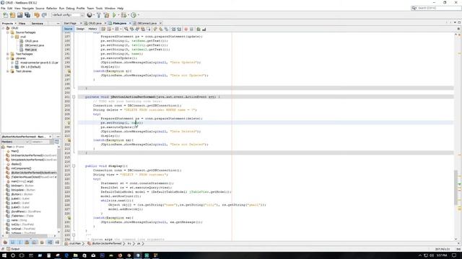Open the Tools menu
Viewport: 462px width, 259px height.
coord(99,8)
